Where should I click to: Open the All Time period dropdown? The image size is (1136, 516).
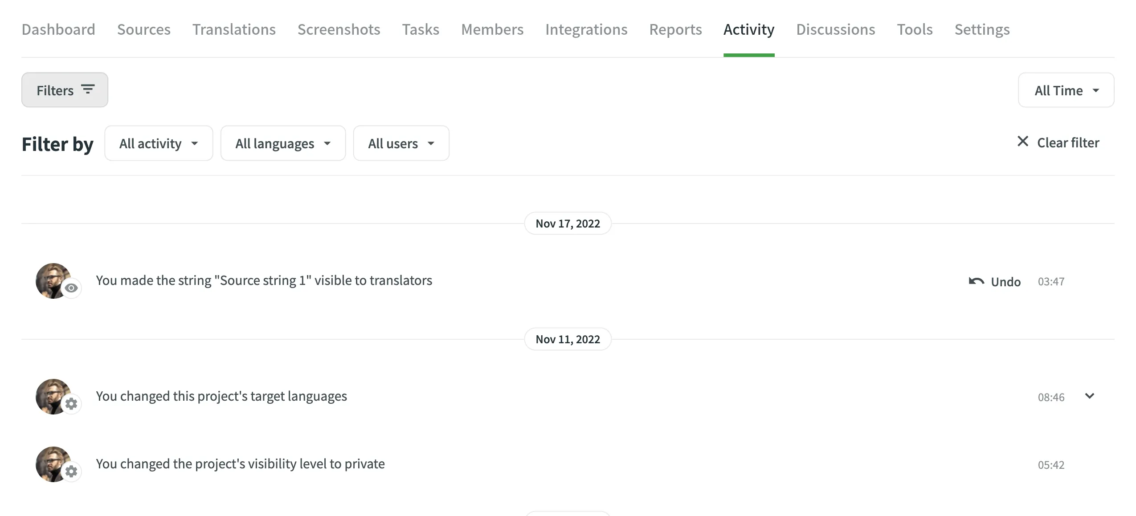(x=1066, y=90)
